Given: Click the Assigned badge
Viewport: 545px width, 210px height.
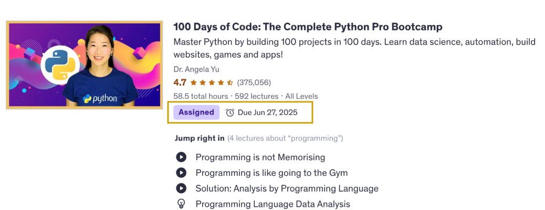Looking at the screenshot, I should (196, 112).
